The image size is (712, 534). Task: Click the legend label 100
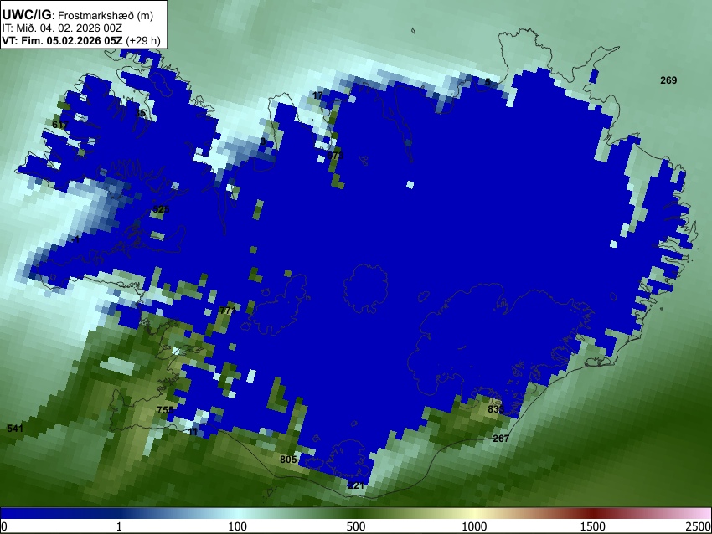[x=237, y=526]
